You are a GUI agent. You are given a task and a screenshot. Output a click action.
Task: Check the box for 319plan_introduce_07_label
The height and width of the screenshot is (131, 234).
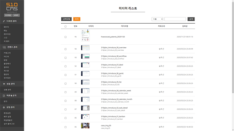[x=65, y=66]
